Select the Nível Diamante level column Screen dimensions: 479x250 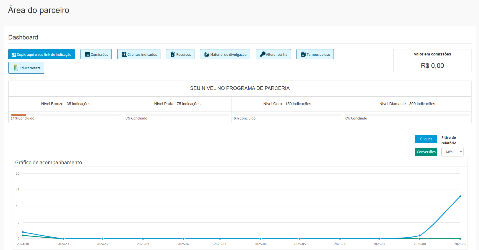coord(407,104)
